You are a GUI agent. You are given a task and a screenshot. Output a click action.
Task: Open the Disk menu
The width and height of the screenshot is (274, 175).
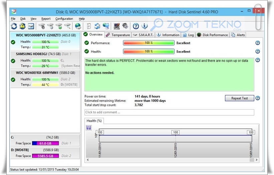point(23,19)
